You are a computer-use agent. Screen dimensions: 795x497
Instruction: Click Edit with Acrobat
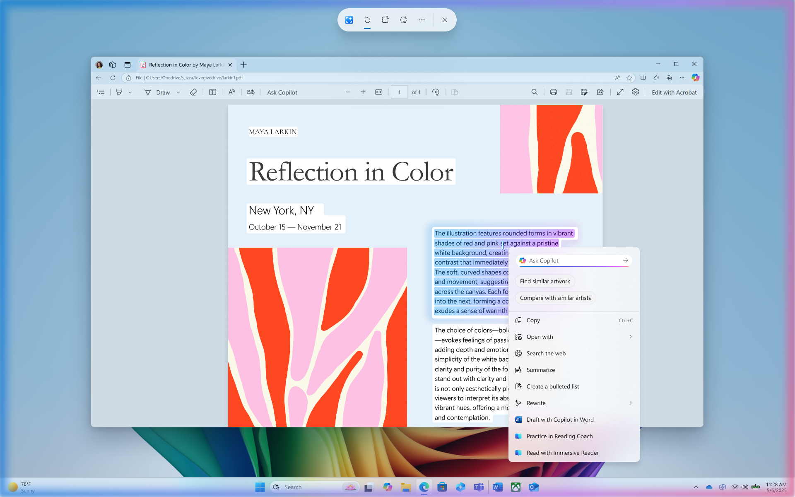(x=674, y=92)
